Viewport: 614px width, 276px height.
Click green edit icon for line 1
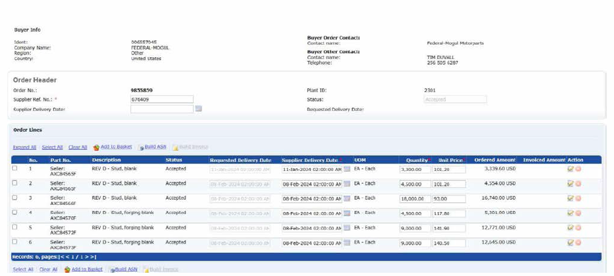(x=570, y=169)
